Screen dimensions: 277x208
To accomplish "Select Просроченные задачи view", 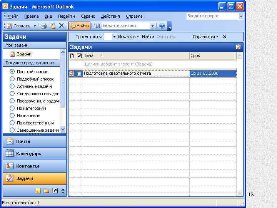I will point(12,101).
